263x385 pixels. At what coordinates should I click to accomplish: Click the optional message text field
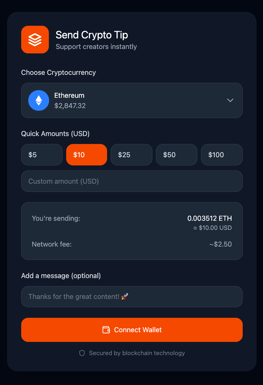coord(132,296)
